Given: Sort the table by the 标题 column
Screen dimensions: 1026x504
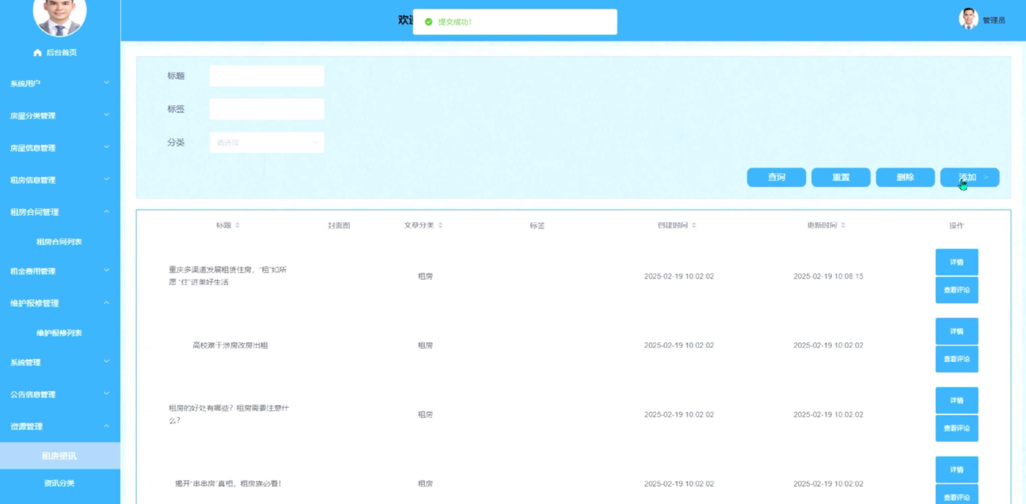Looking at the screenshot, I should tap(237, 225).
